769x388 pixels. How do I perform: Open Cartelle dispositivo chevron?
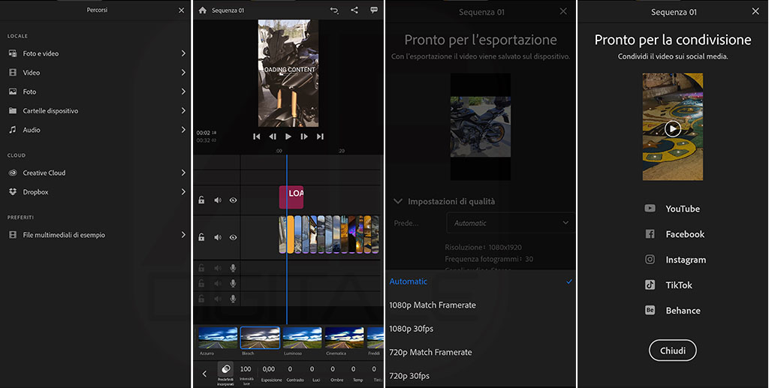183,110
